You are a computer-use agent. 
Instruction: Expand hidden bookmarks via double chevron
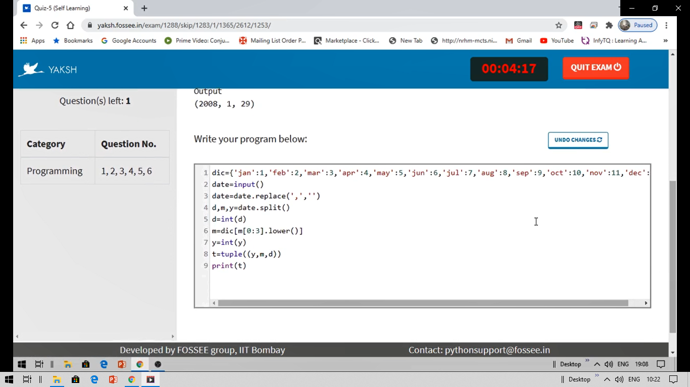coord(665,40)
